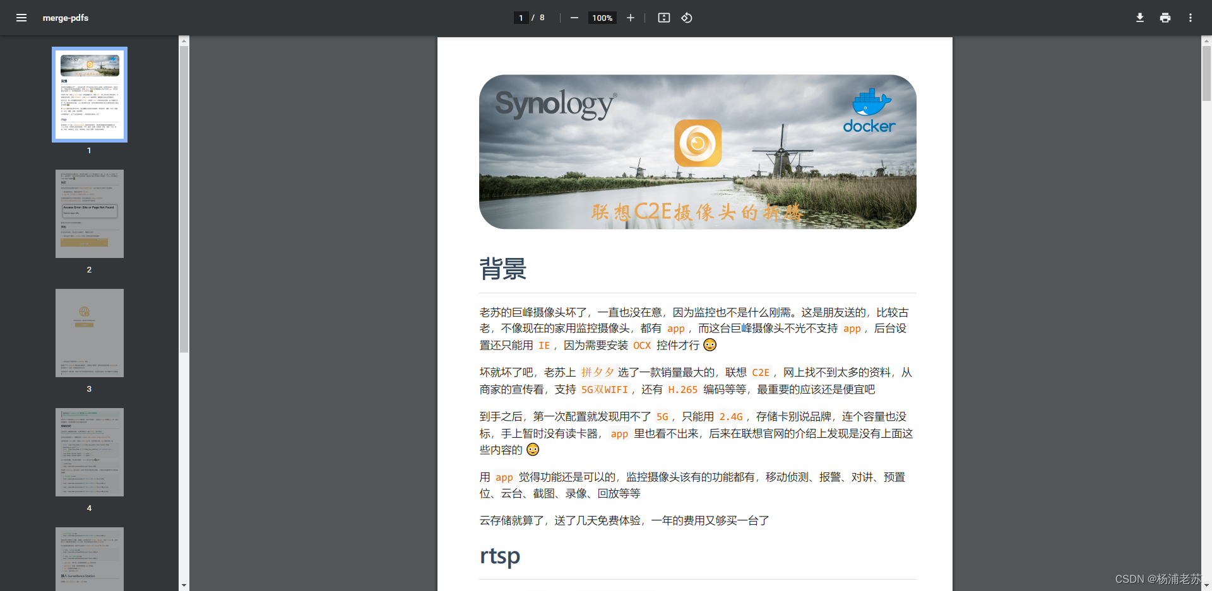
Task: Click the total page count 8
Action: 542,18
